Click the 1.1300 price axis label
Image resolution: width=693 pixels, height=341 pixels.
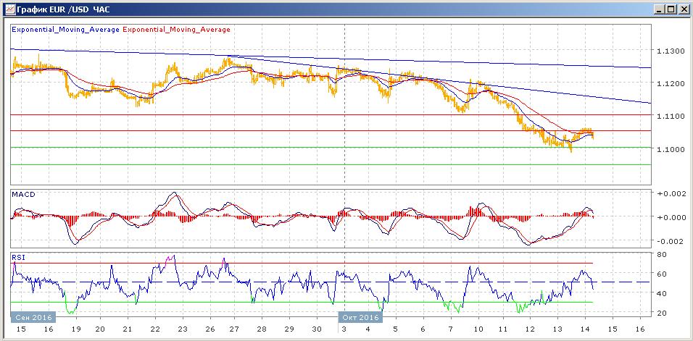pos(671,51)
